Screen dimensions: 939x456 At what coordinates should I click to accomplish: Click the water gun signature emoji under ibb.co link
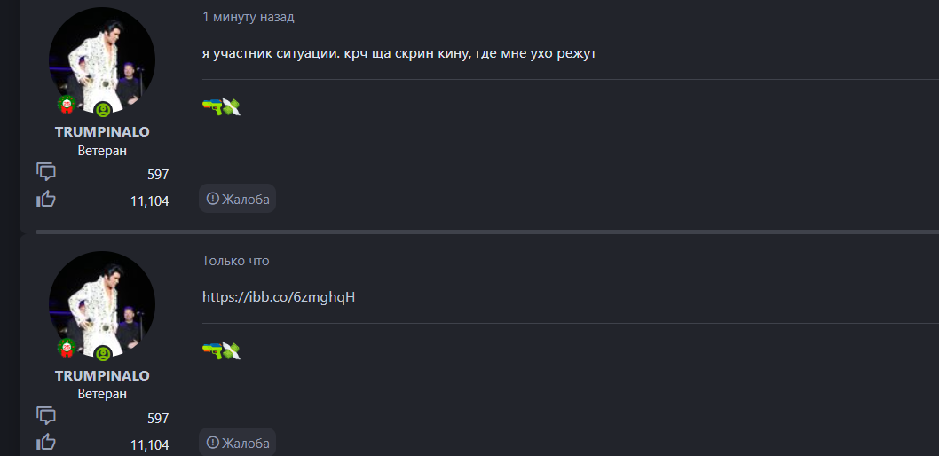(x=214, y=350)
